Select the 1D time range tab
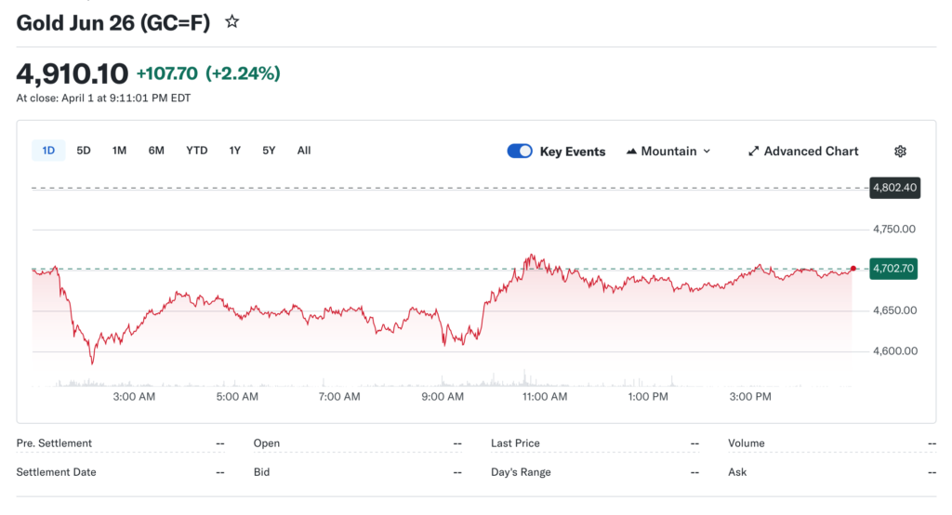The width and height of the screenshot is (952, 515). pyautogui.click(x=48, y=151)
